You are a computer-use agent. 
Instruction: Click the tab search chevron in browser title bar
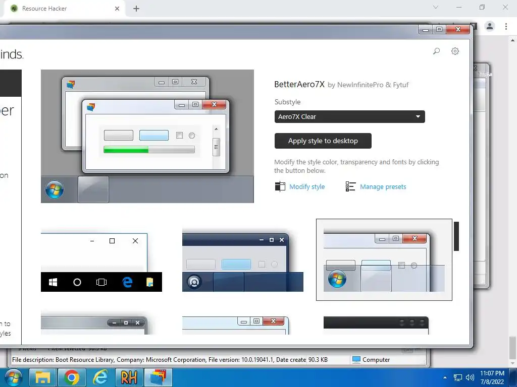[436, 7]
